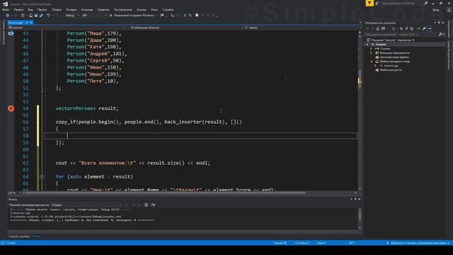Click the Undo toolbar icon
Viewport: 453px width, 255px height.
pyautogui.click(x=48, y=16)
